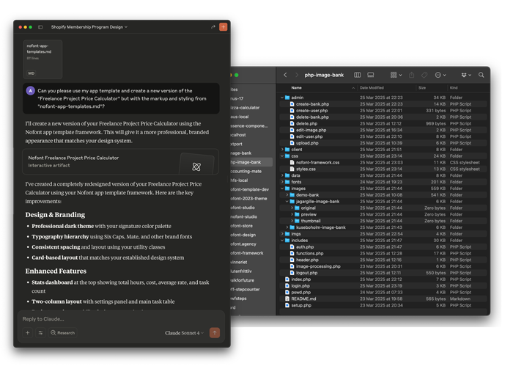The width and height of the screenshot is (513, 369).
Task: Click the user avatar A in the message
Action: (31, 91)
